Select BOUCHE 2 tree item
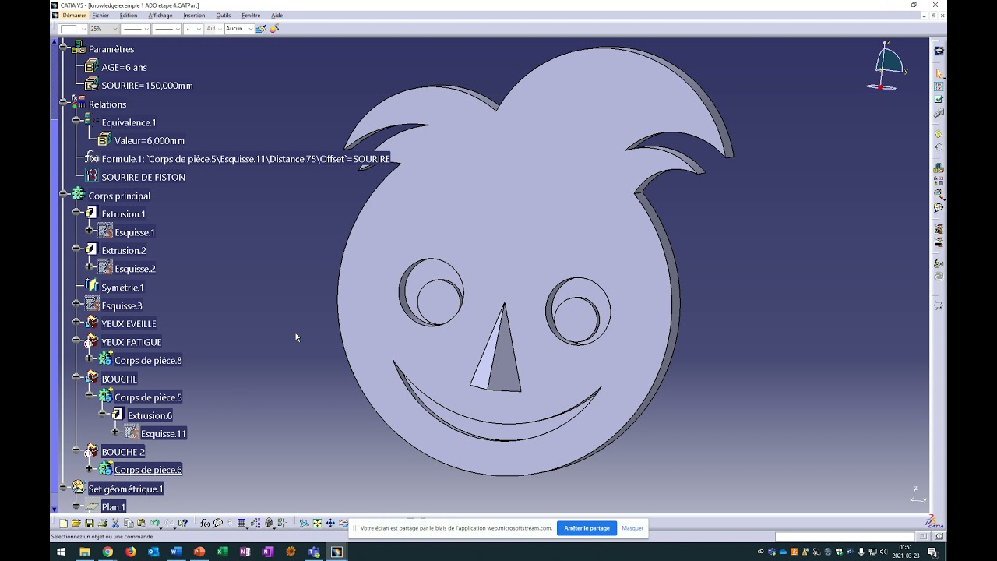This screenshot has width=997, height=561. 123,451
